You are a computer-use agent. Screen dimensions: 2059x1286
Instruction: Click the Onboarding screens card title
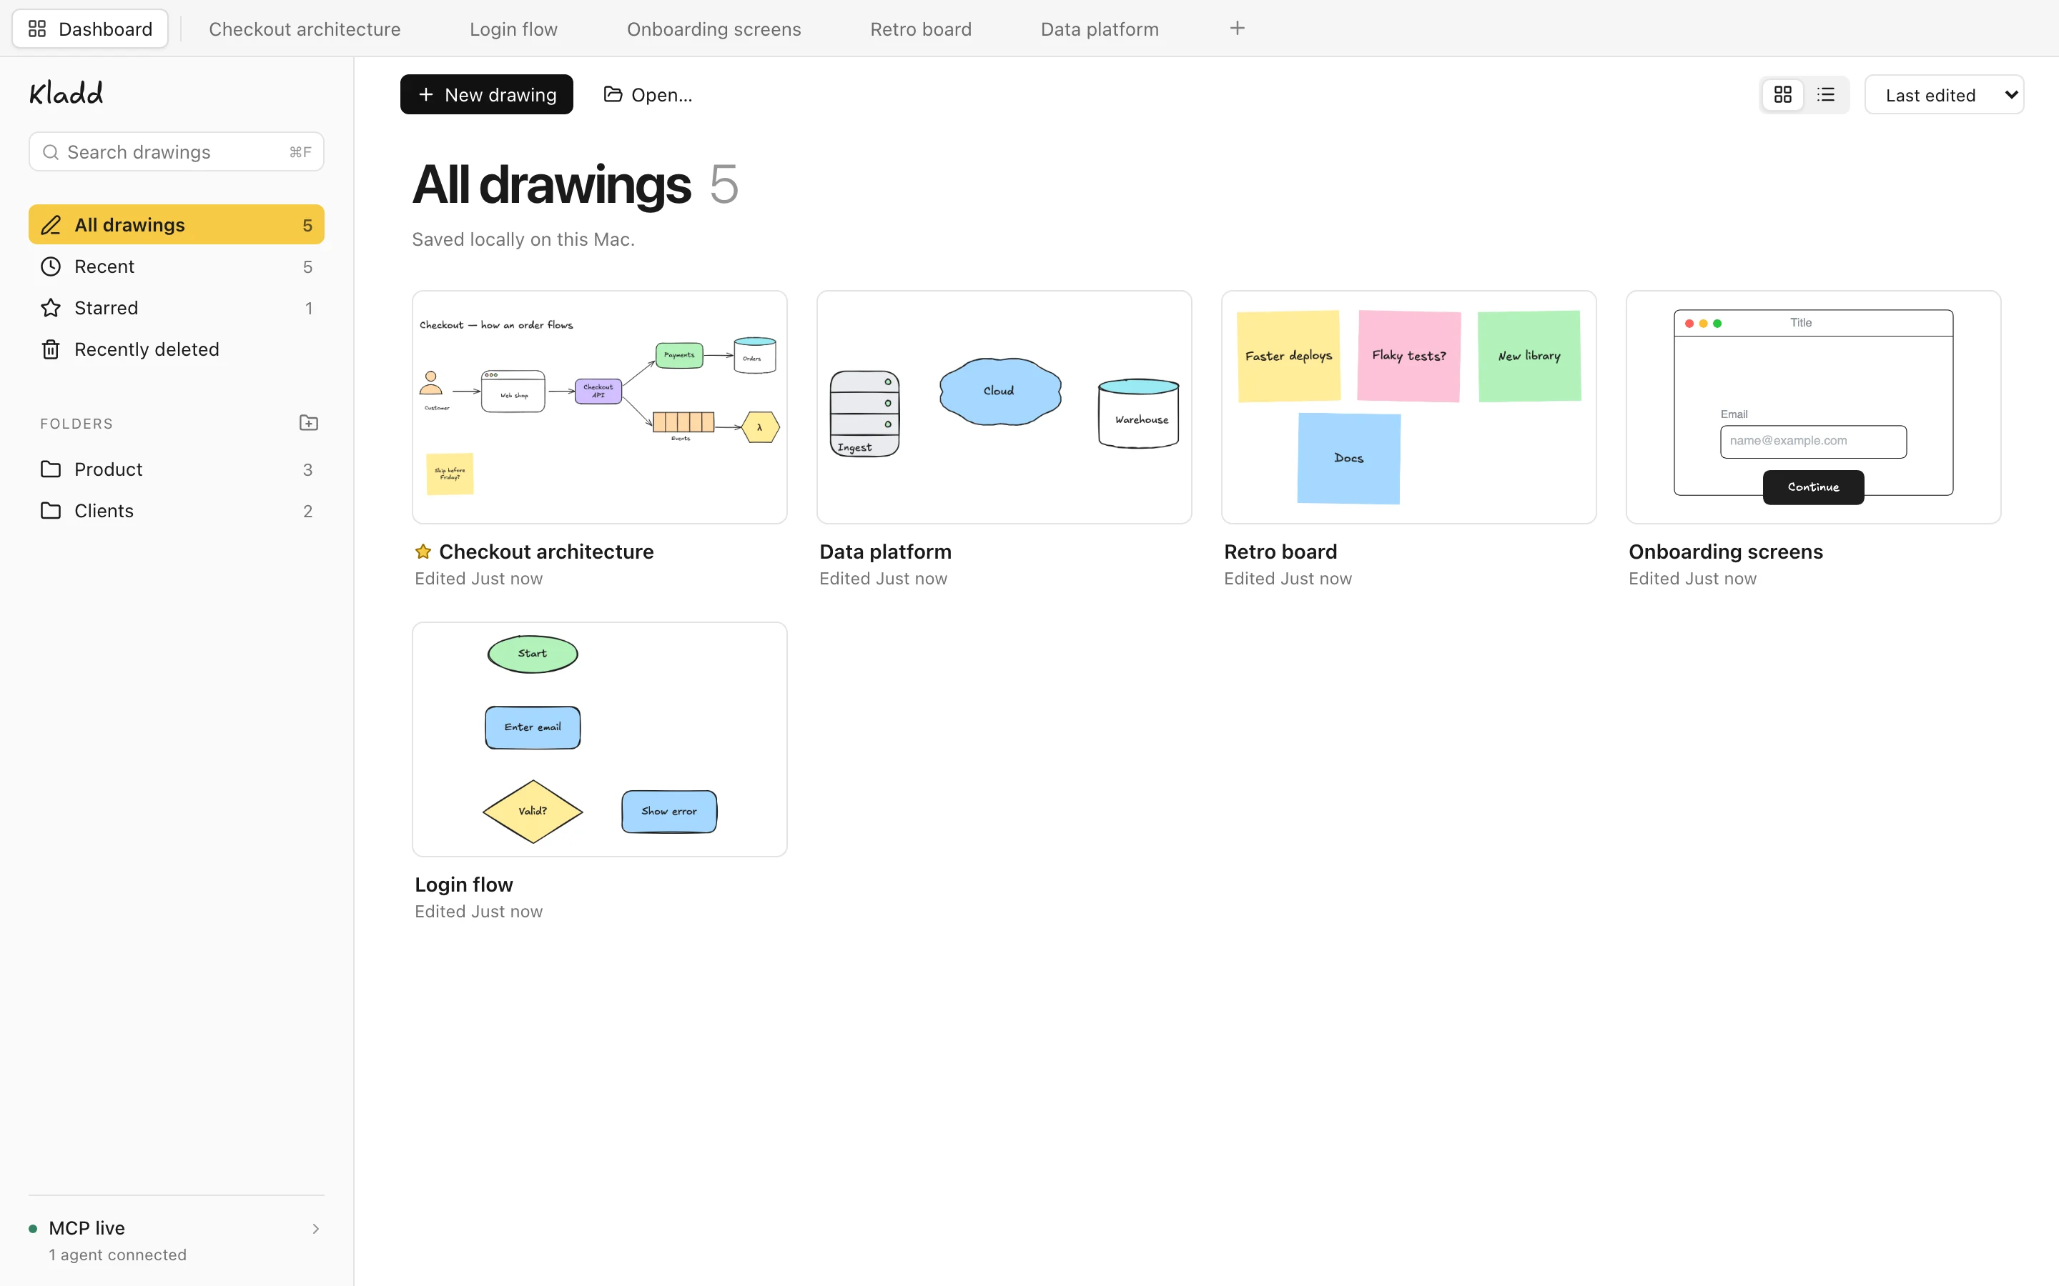[1725, 551]
